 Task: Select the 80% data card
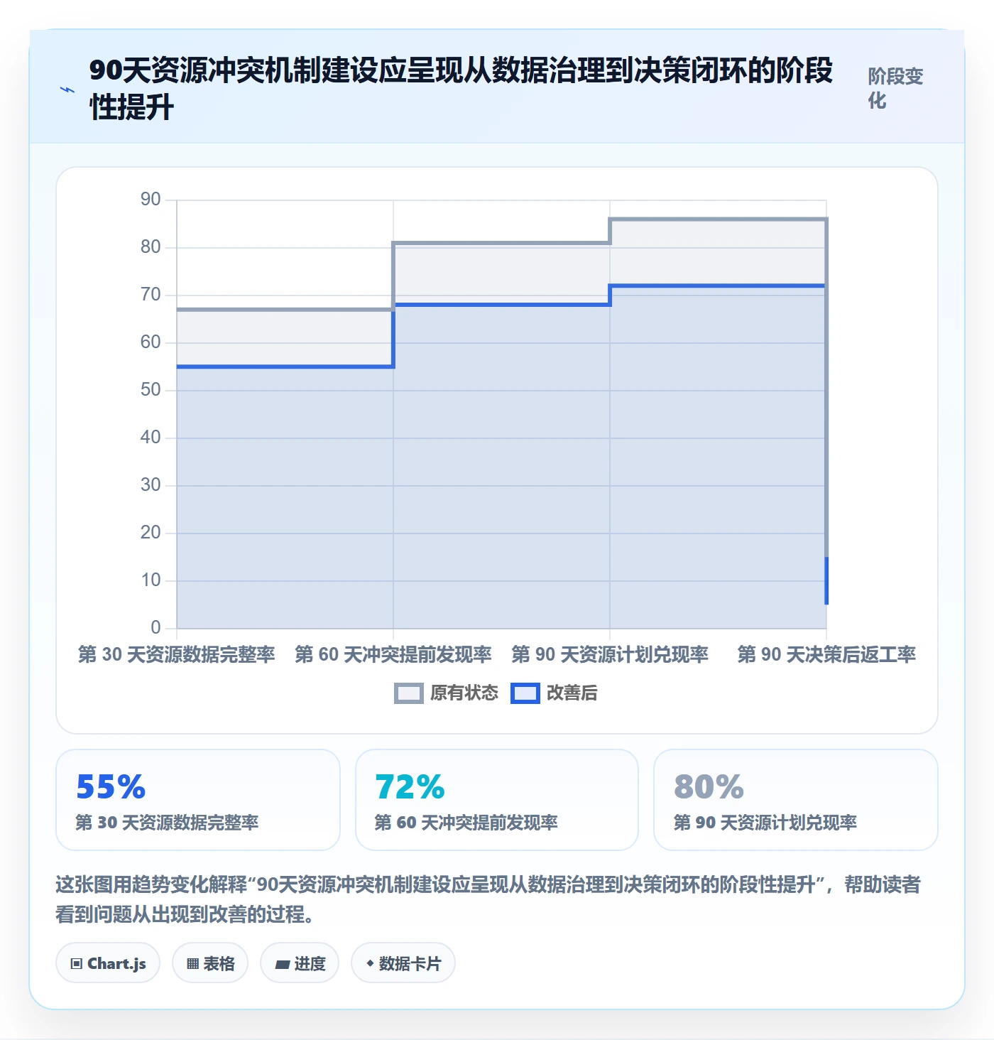[796, 800]
